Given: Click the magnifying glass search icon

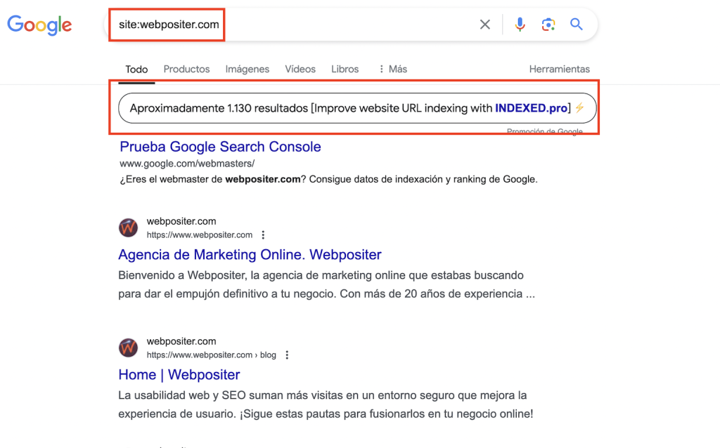Looking at the screenshot, I should [x=577, y=25].
